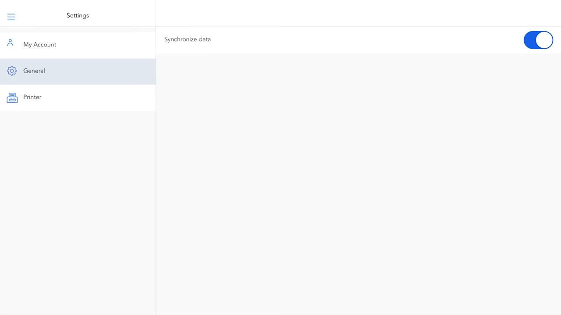This screenshot has height=315, width=561.
Task: Expand the sidebar via three-line icon
Action: click(11, 17)
